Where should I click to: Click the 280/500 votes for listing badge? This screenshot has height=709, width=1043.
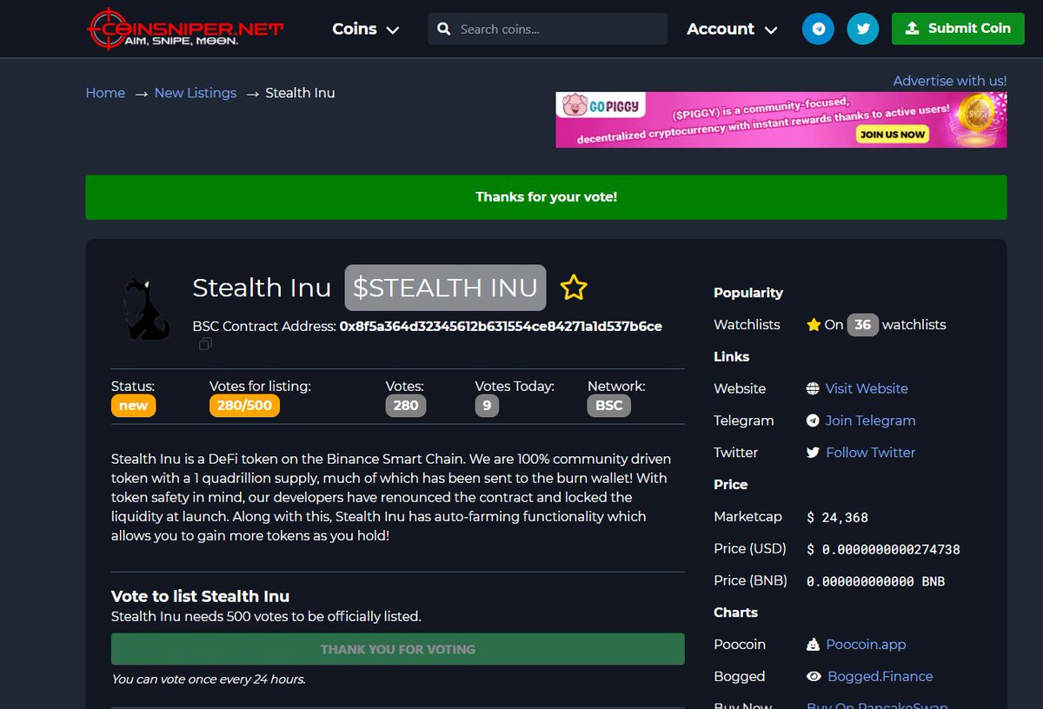[x=244, y=406]
